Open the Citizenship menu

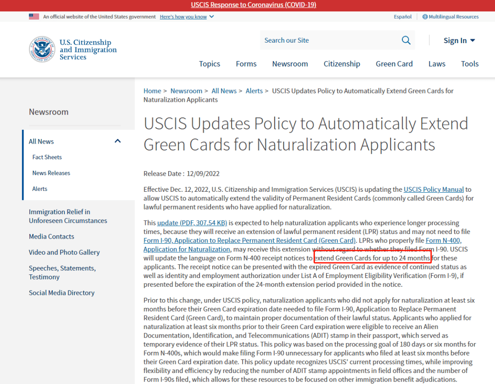(341, 64)
